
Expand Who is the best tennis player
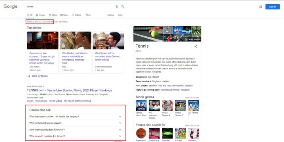[75, 123]
